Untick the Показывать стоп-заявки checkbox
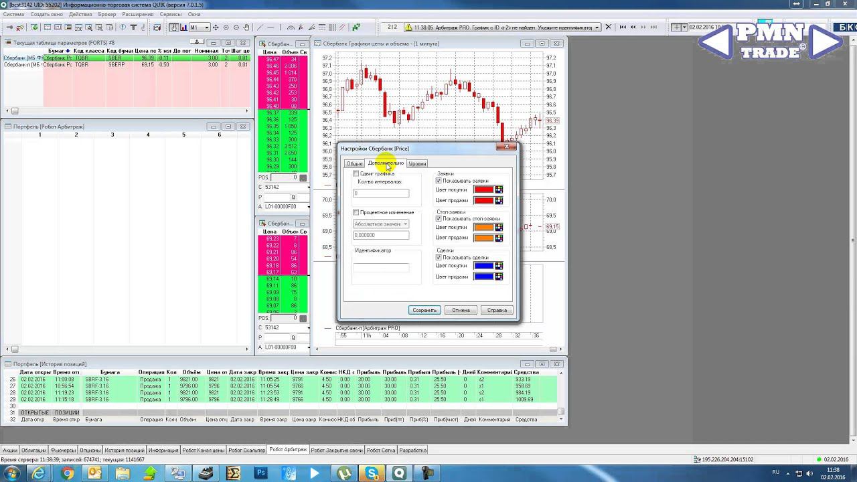This screenshot has width=857, height=482. (439, 219)
